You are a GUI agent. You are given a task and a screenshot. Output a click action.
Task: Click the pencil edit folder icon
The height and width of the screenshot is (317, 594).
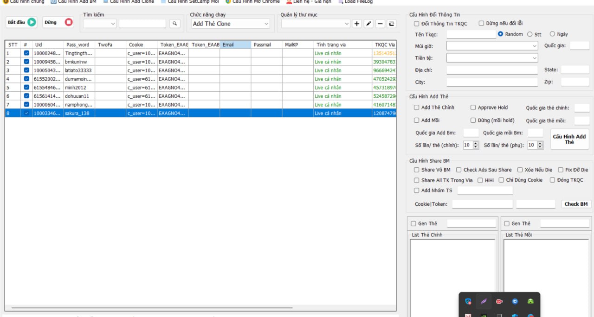368,24
